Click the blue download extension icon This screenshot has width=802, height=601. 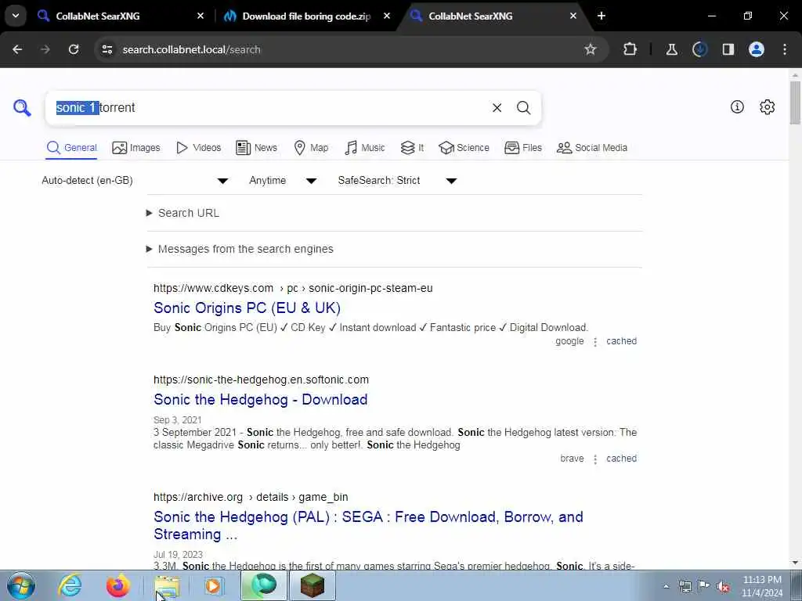coord(699,49)
